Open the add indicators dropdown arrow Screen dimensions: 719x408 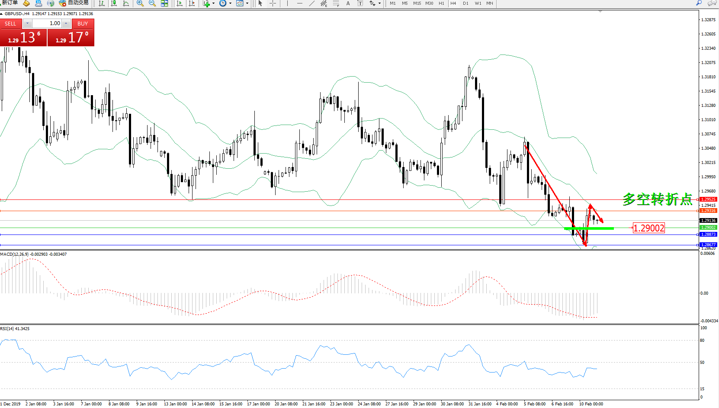coord(213,3)
